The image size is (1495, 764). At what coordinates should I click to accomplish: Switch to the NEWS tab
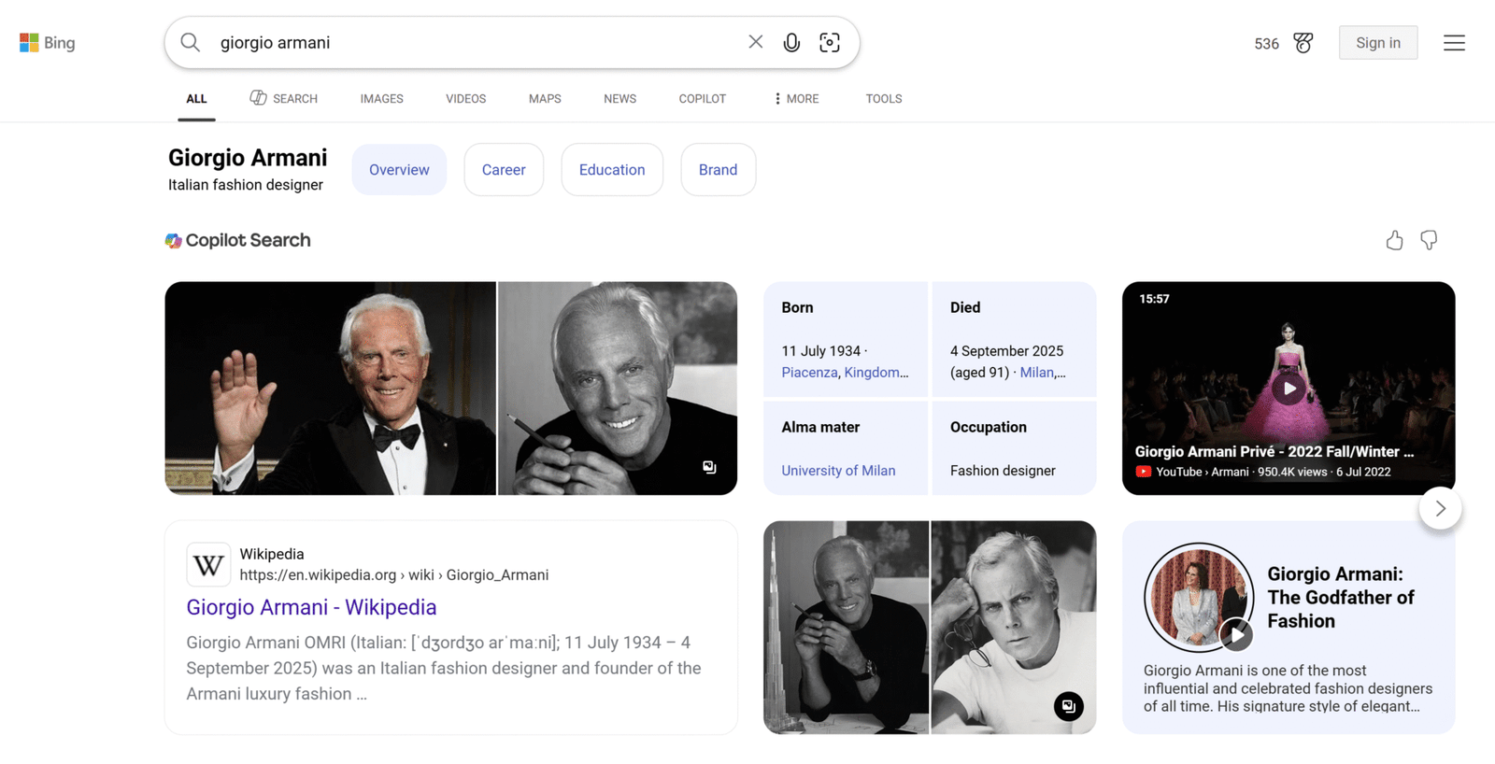(619, 99)
